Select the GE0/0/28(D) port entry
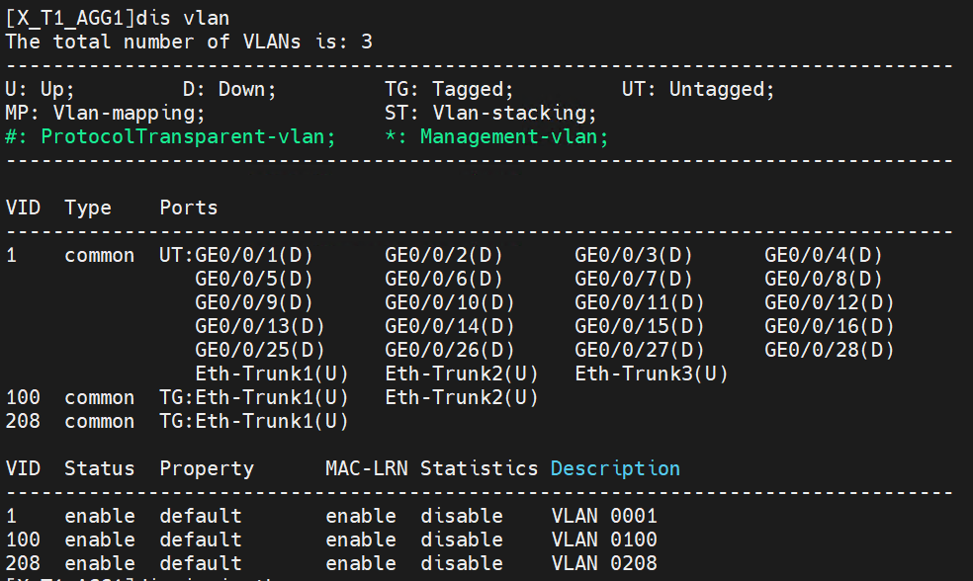This screenshot has width=973, height=581. [x=829, y=350]
